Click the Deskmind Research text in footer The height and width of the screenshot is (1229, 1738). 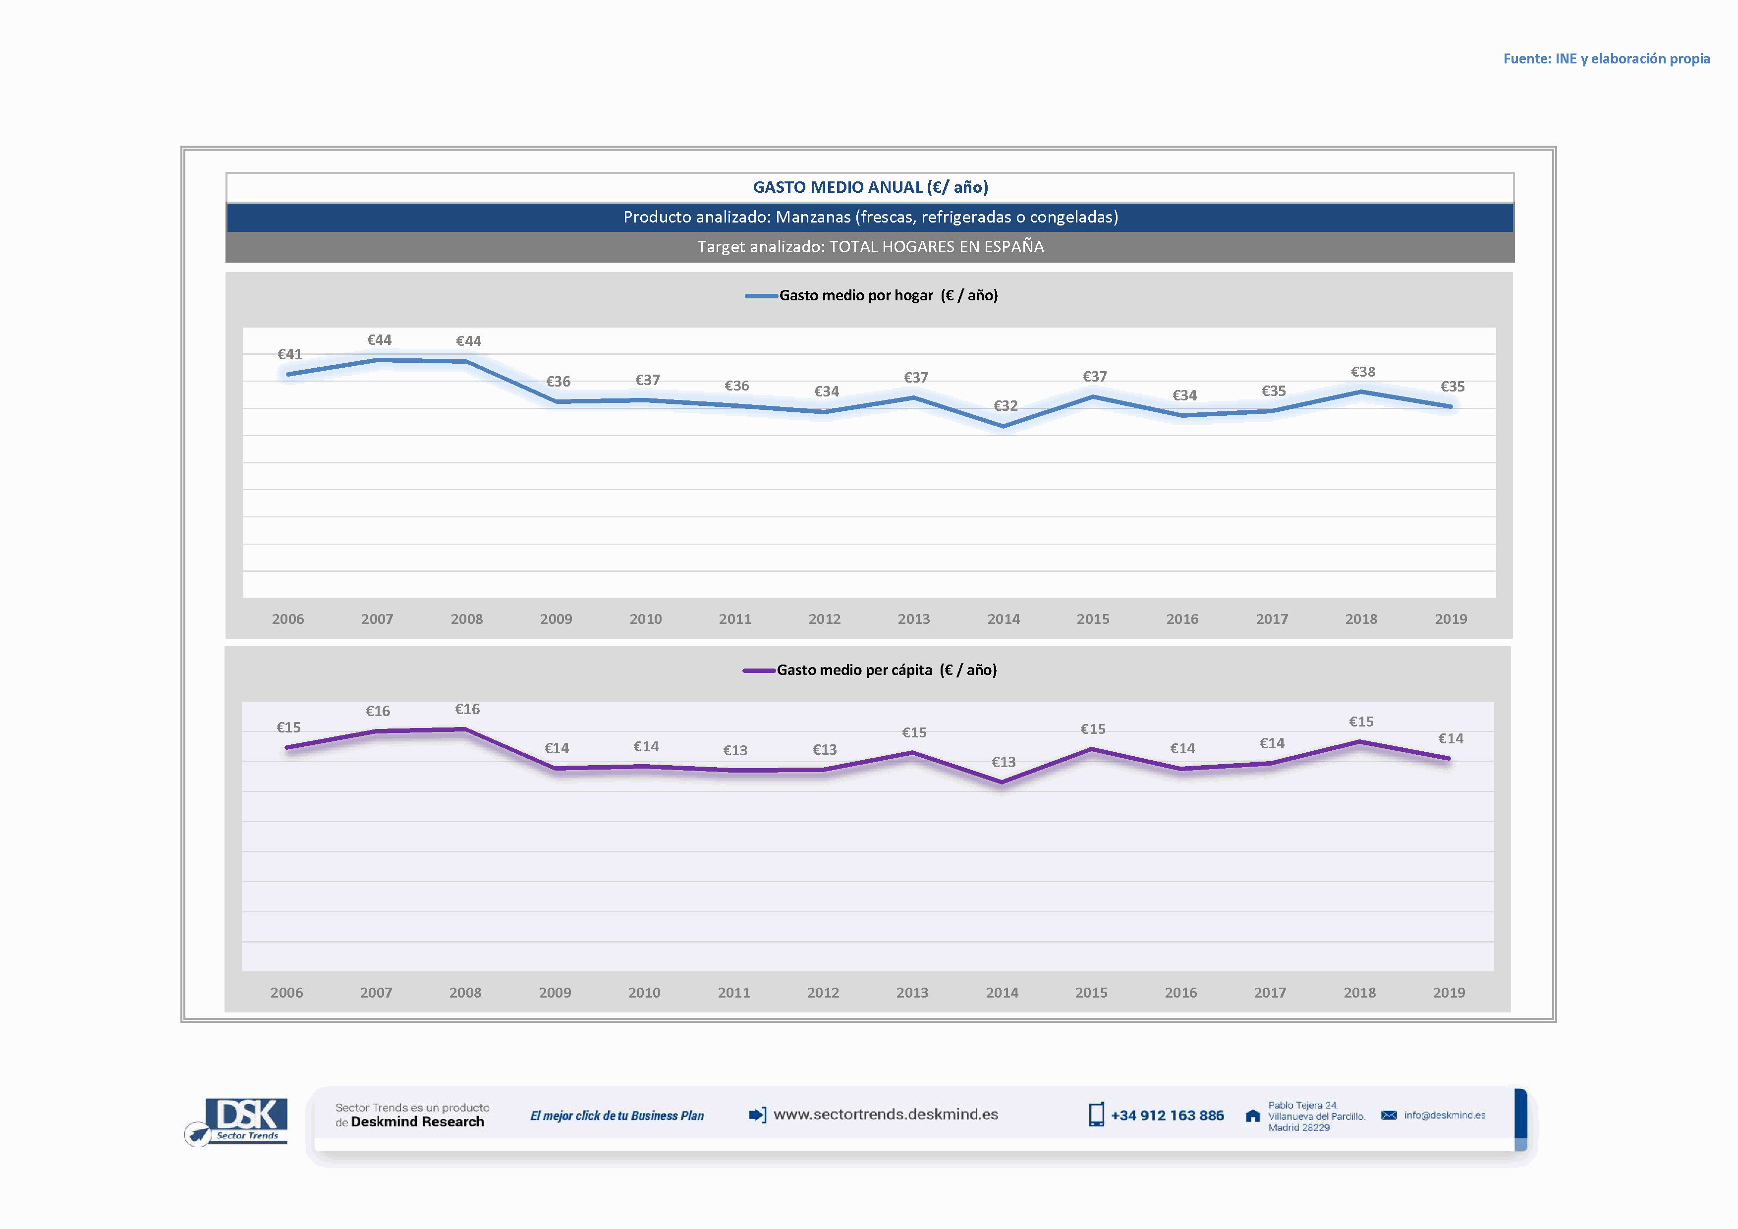coord(417,1122)
